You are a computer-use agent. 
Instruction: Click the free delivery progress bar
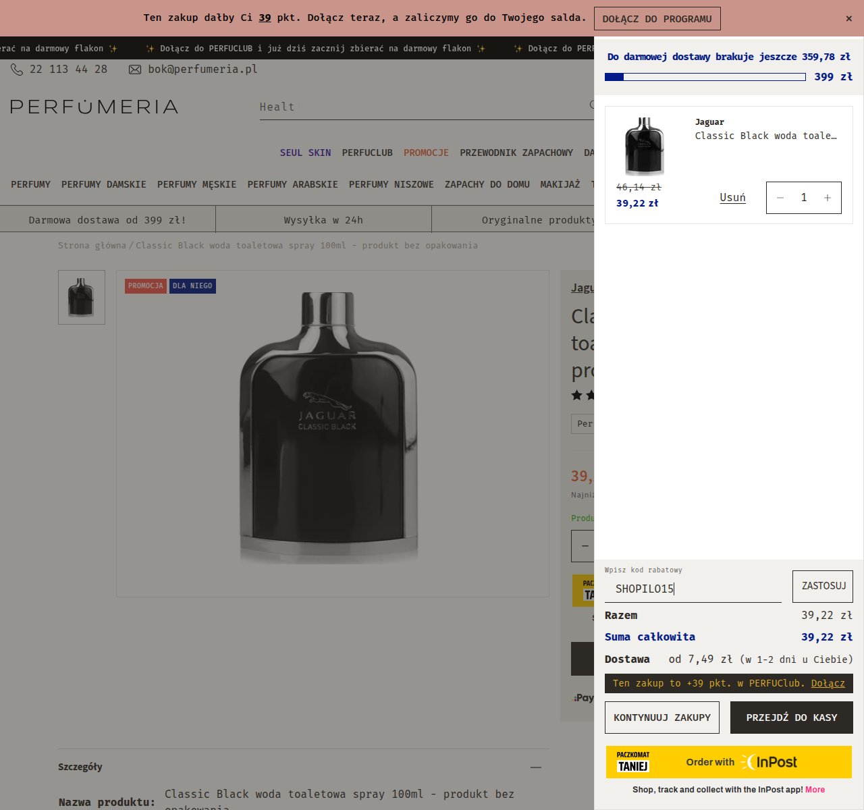tap(705, 77)
